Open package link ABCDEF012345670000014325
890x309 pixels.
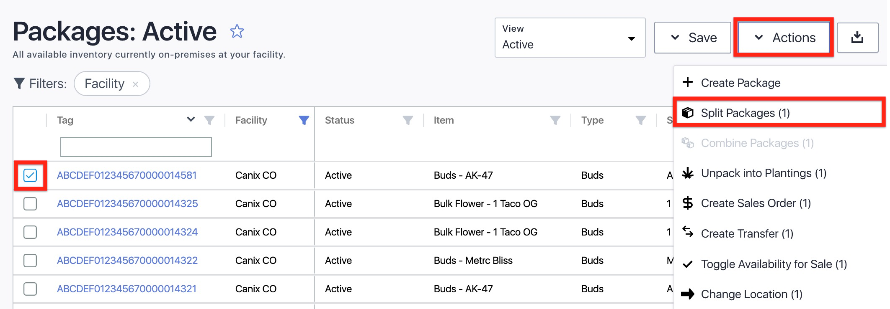coord(127,204)
